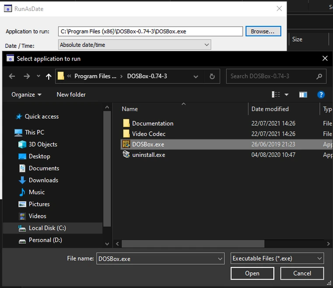Expand the address bar path history dropdown
Viewport: 333px width, 288px height.
point(196,76)
